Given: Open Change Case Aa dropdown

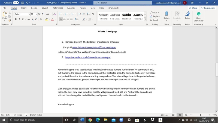Looking at the screenshot, I should coord(49,14).
